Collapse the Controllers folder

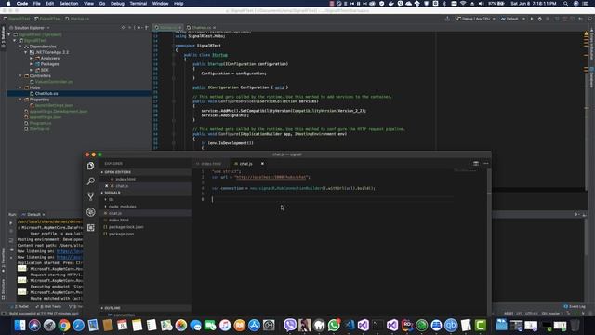click(20, 76)
